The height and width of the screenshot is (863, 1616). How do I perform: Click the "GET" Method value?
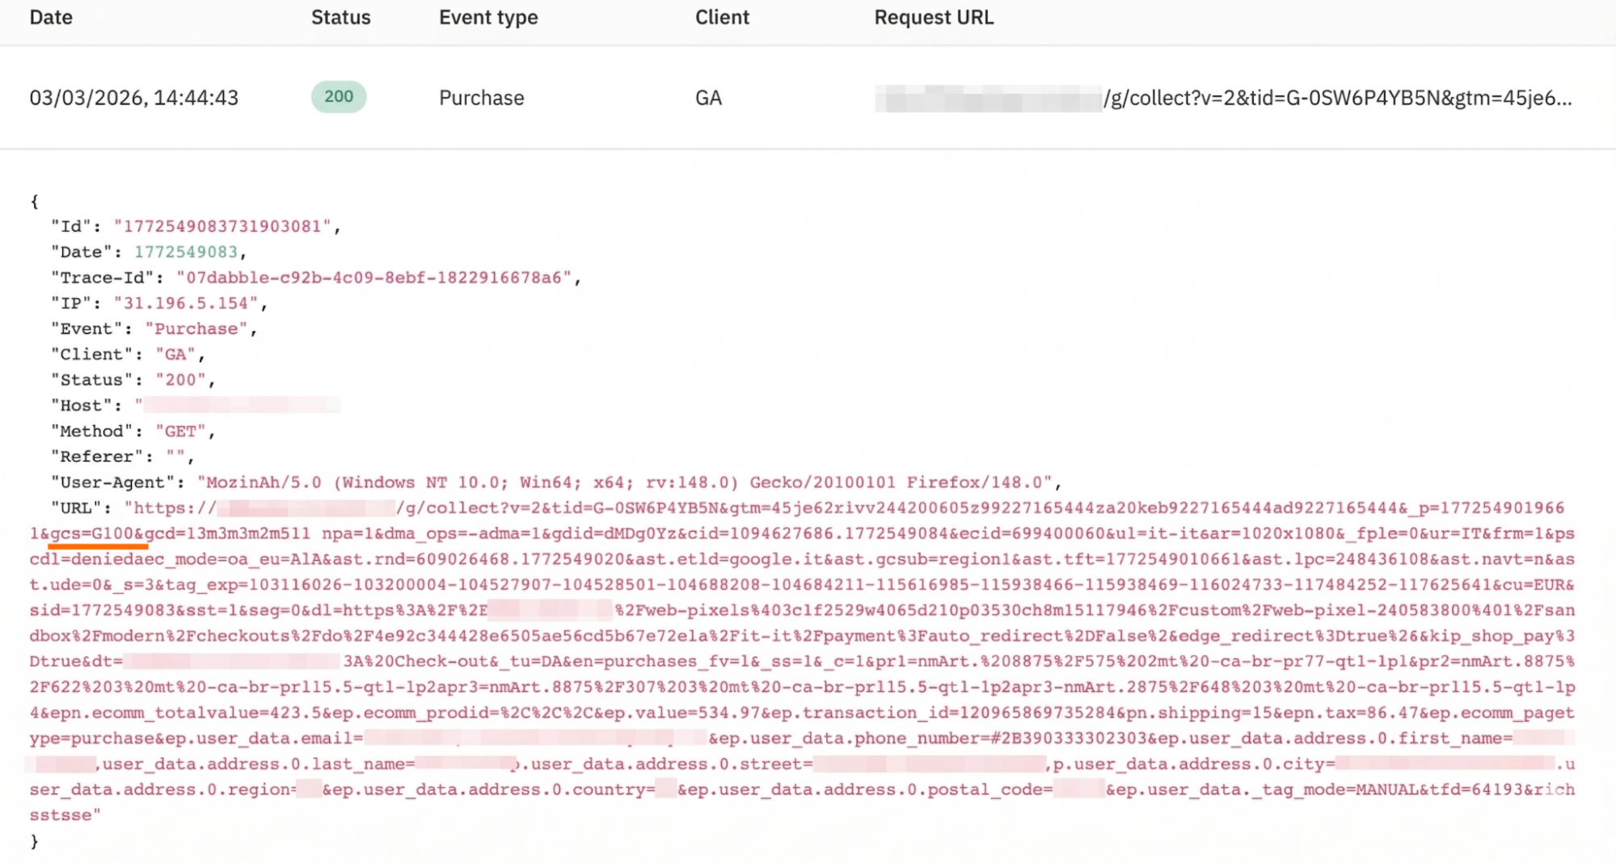181,431
